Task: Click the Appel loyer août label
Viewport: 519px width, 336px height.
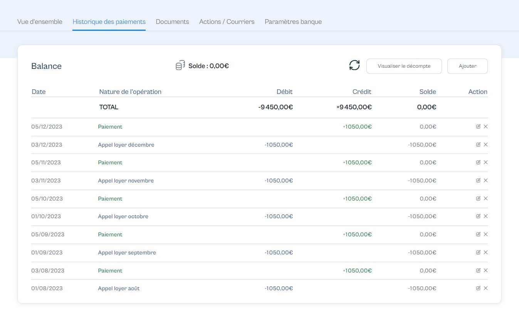Action: 119,288
